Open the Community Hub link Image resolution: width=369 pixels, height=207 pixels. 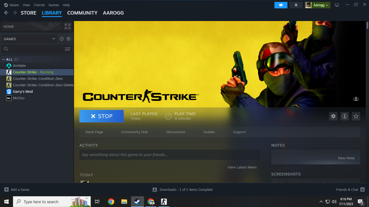pyautogui.click(x=135, y=132)
